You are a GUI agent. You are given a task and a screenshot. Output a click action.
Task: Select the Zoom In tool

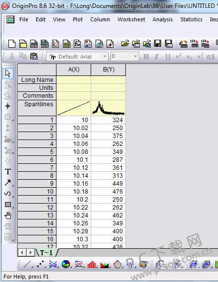[x=8, y=84]
